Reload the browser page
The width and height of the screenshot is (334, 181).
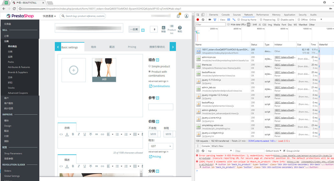(14, 9)
